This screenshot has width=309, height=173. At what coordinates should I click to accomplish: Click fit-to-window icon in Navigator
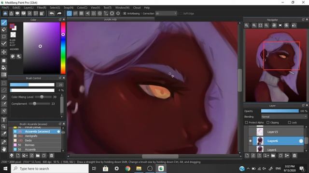pyautogui.click(x=260, y=25)
